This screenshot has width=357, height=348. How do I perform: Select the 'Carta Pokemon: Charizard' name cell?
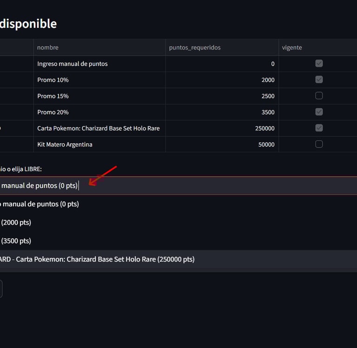pos(98,128)
